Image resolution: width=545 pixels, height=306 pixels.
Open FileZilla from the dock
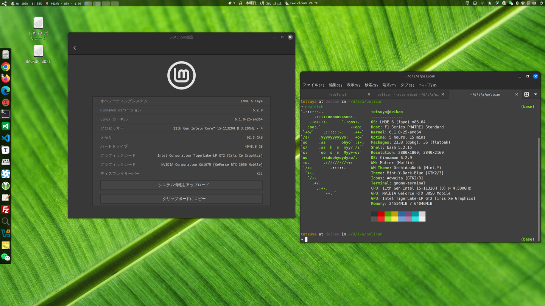pos(6,209)
